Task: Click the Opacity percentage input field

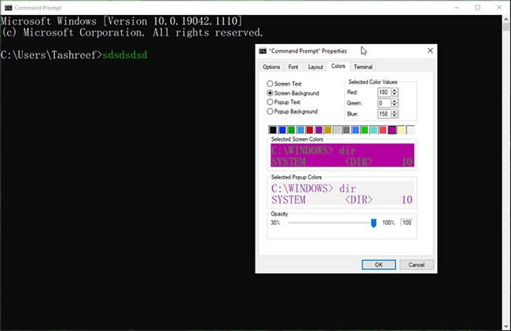Action: point(406,223)
